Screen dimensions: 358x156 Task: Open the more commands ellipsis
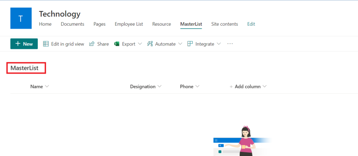point(230,44)
